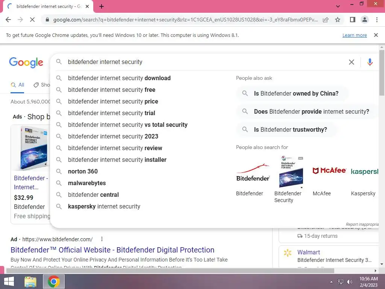Click the Google logo
The image size is (385, 289).
click(x=26, y=63)
